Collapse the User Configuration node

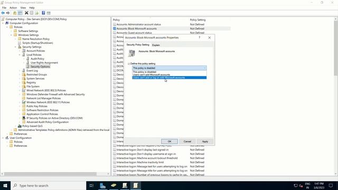click(3, 138)
